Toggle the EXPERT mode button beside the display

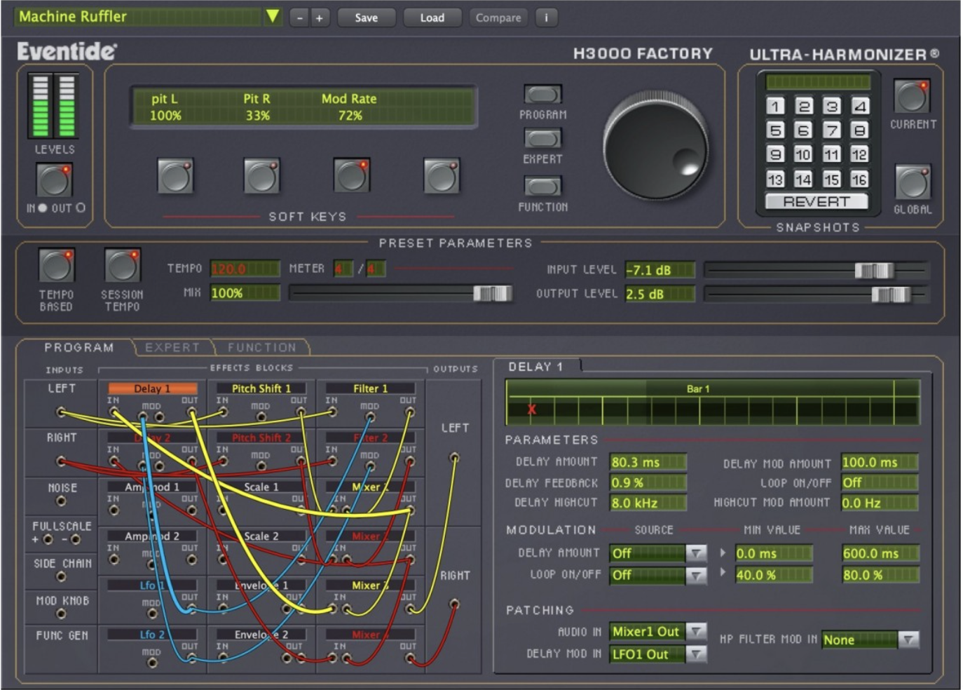[x=542, y=138]
